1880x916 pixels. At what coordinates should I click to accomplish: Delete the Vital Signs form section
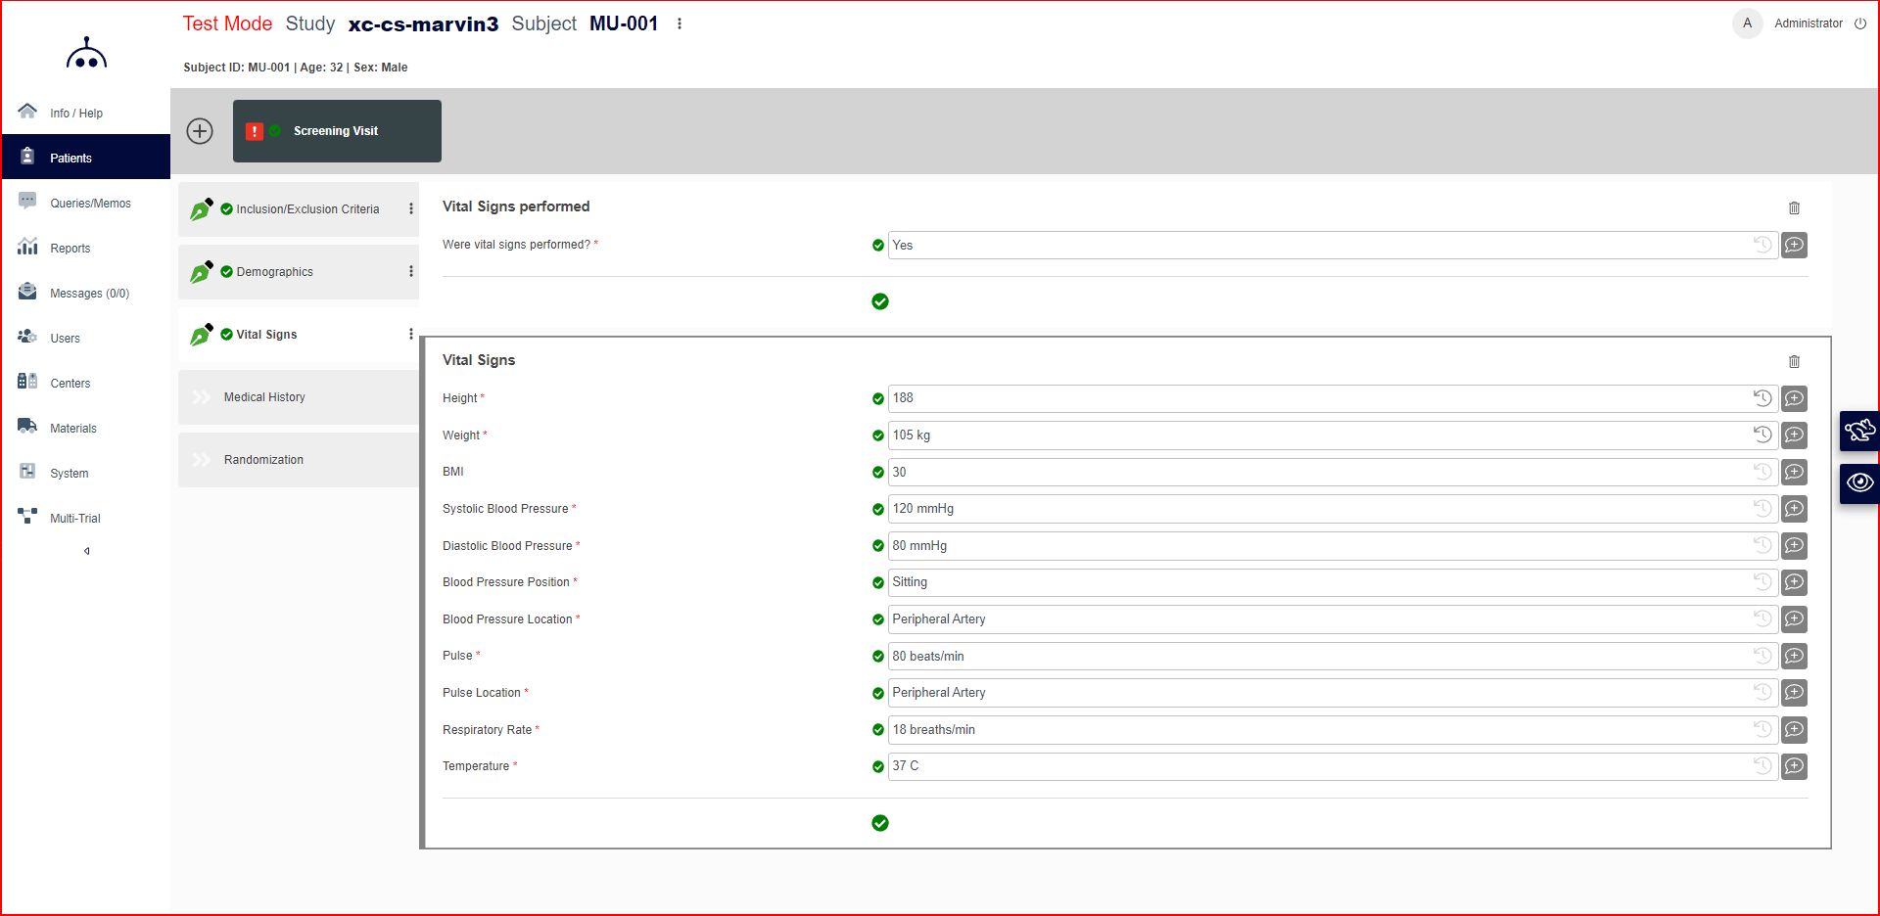pos(1795,361)
